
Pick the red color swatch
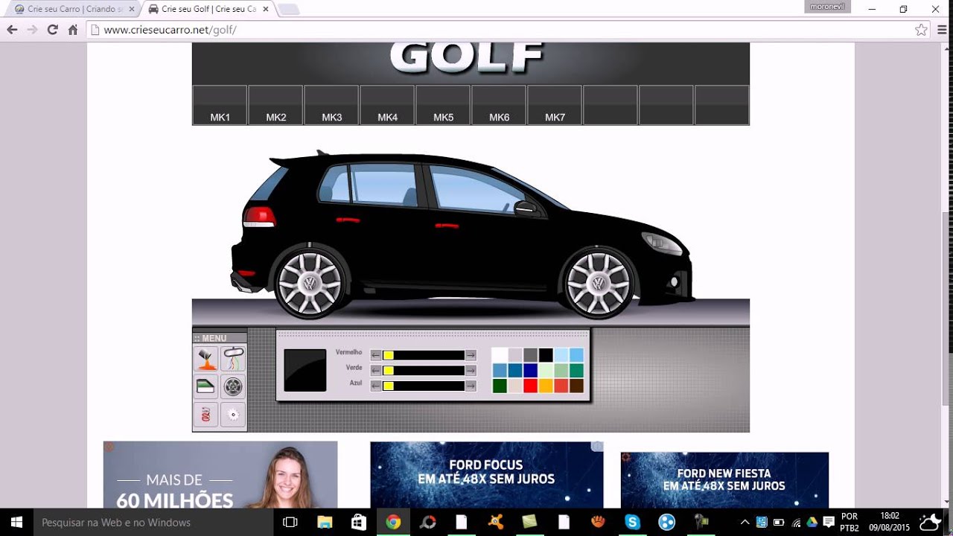530,386
